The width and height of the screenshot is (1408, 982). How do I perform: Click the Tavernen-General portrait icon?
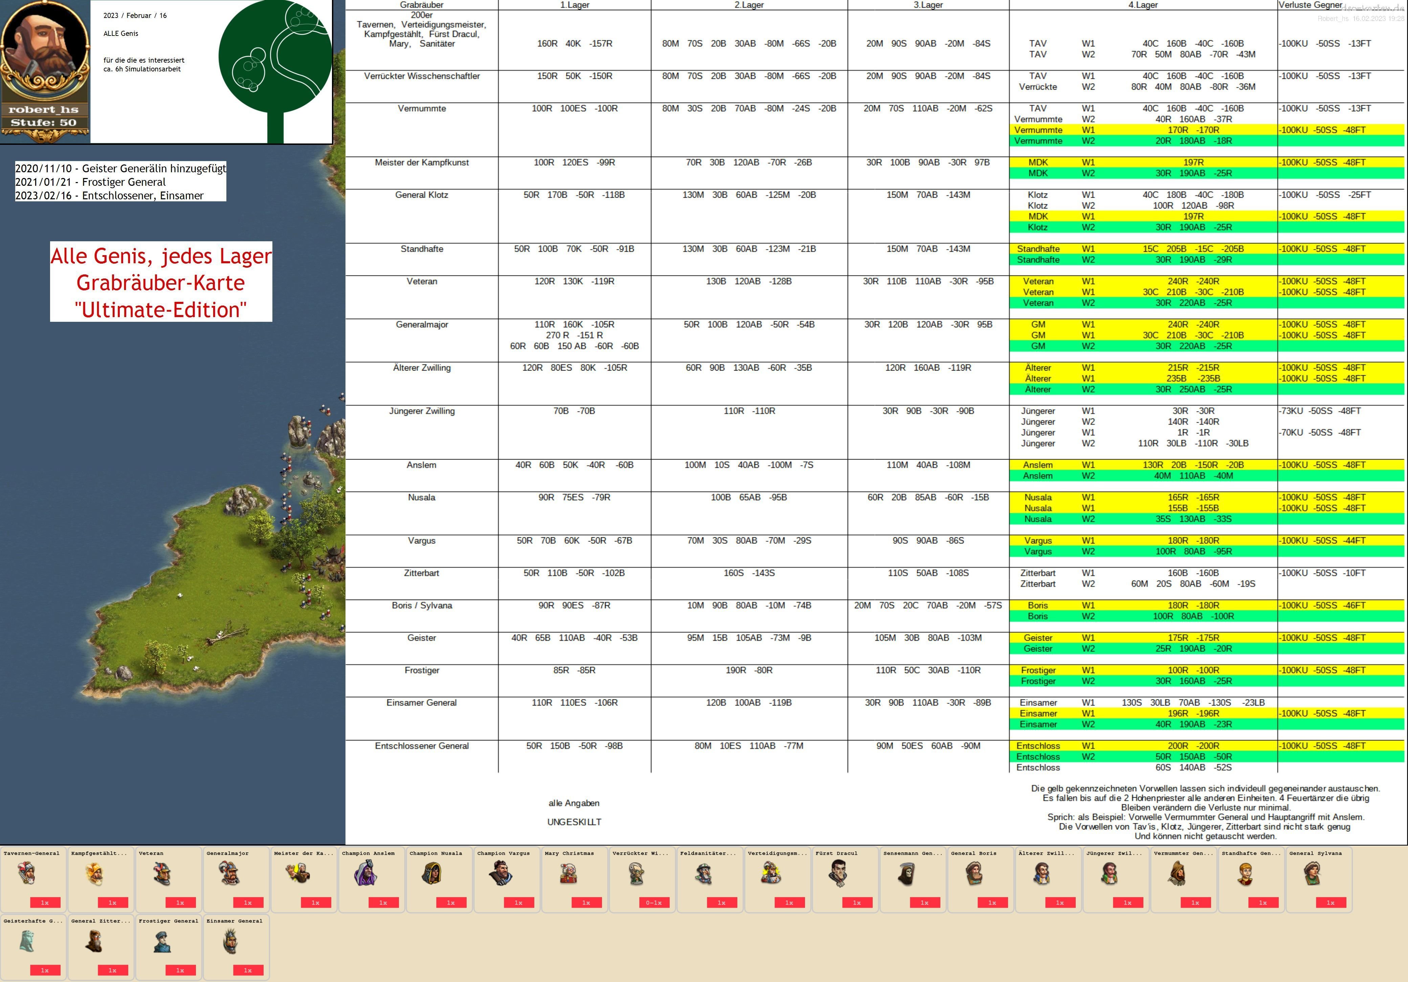point(26,873)
